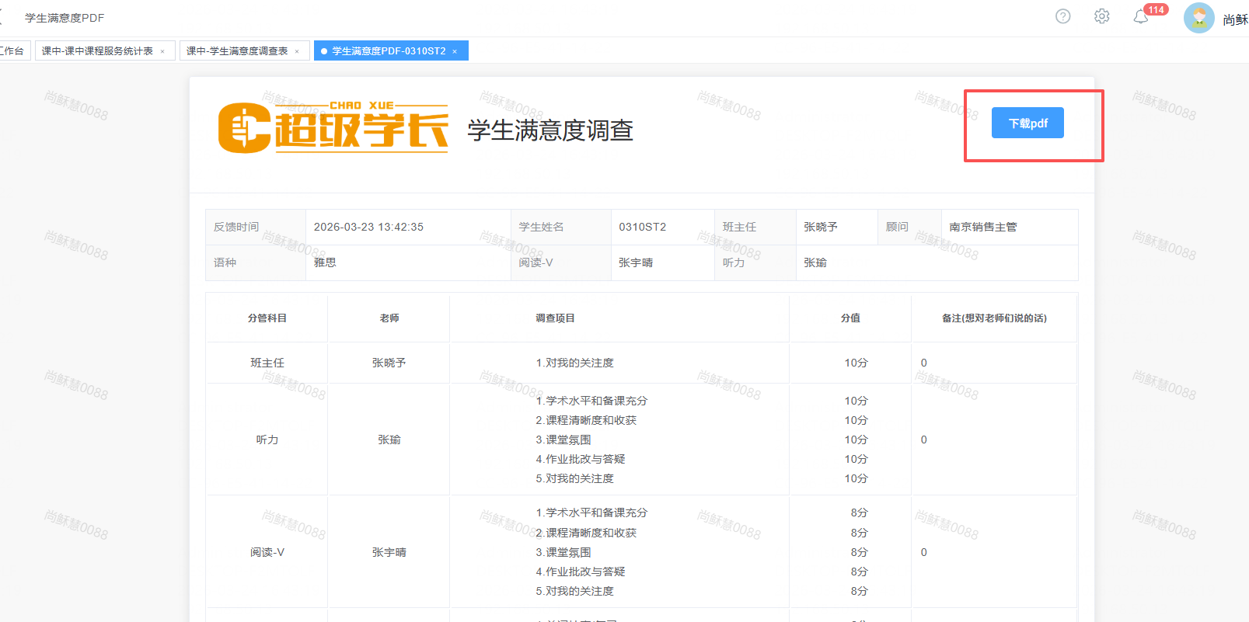The width and height of the screenshot is (1249, 622).
Task: Open the help question-mark icon
Action: (x=1062, y=16)
